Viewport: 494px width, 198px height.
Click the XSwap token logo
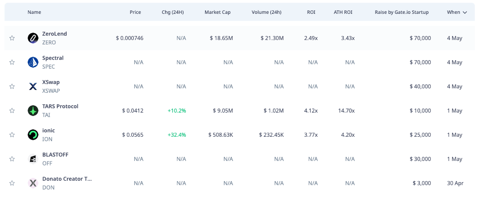(x=33, y=86)
